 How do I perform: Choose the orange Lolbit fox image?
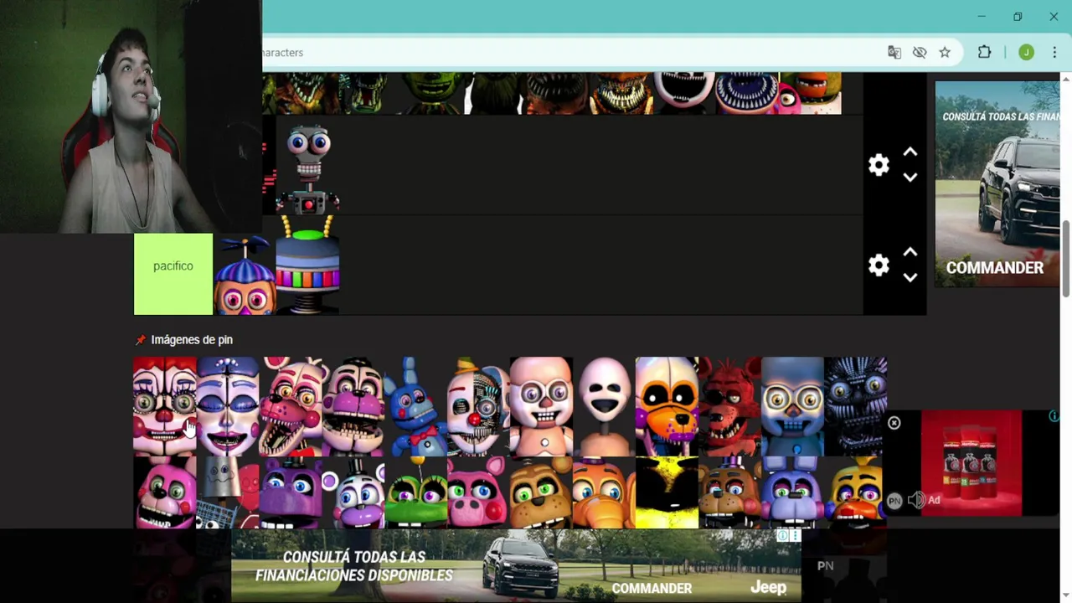(x=667, y=407)
